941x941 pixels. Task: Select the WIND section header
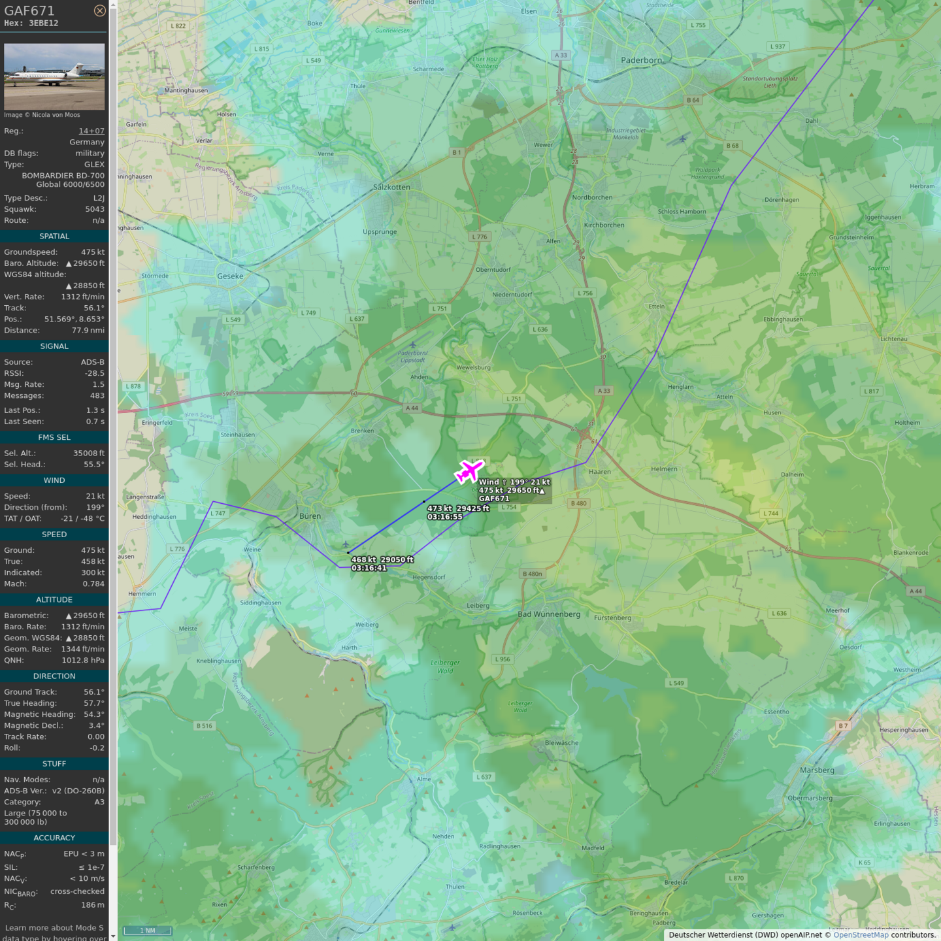click(54, 480)
